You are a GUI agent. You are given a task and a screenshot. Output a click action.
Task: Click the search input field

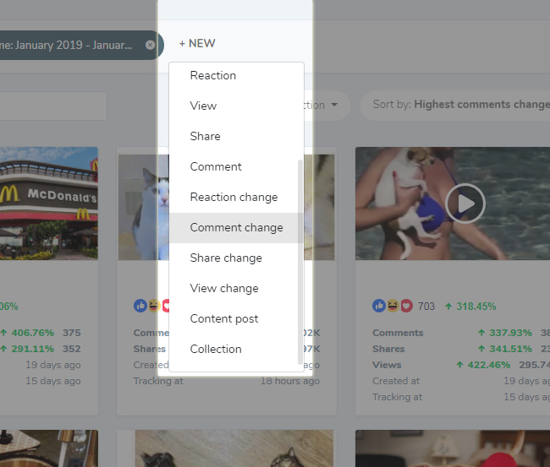pos(53,106)
